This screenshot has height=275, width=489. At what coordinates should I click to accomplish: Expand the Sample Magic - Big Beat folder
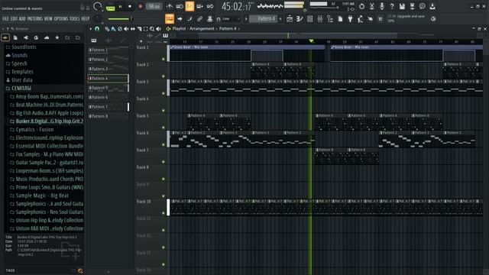pos(42,196)
